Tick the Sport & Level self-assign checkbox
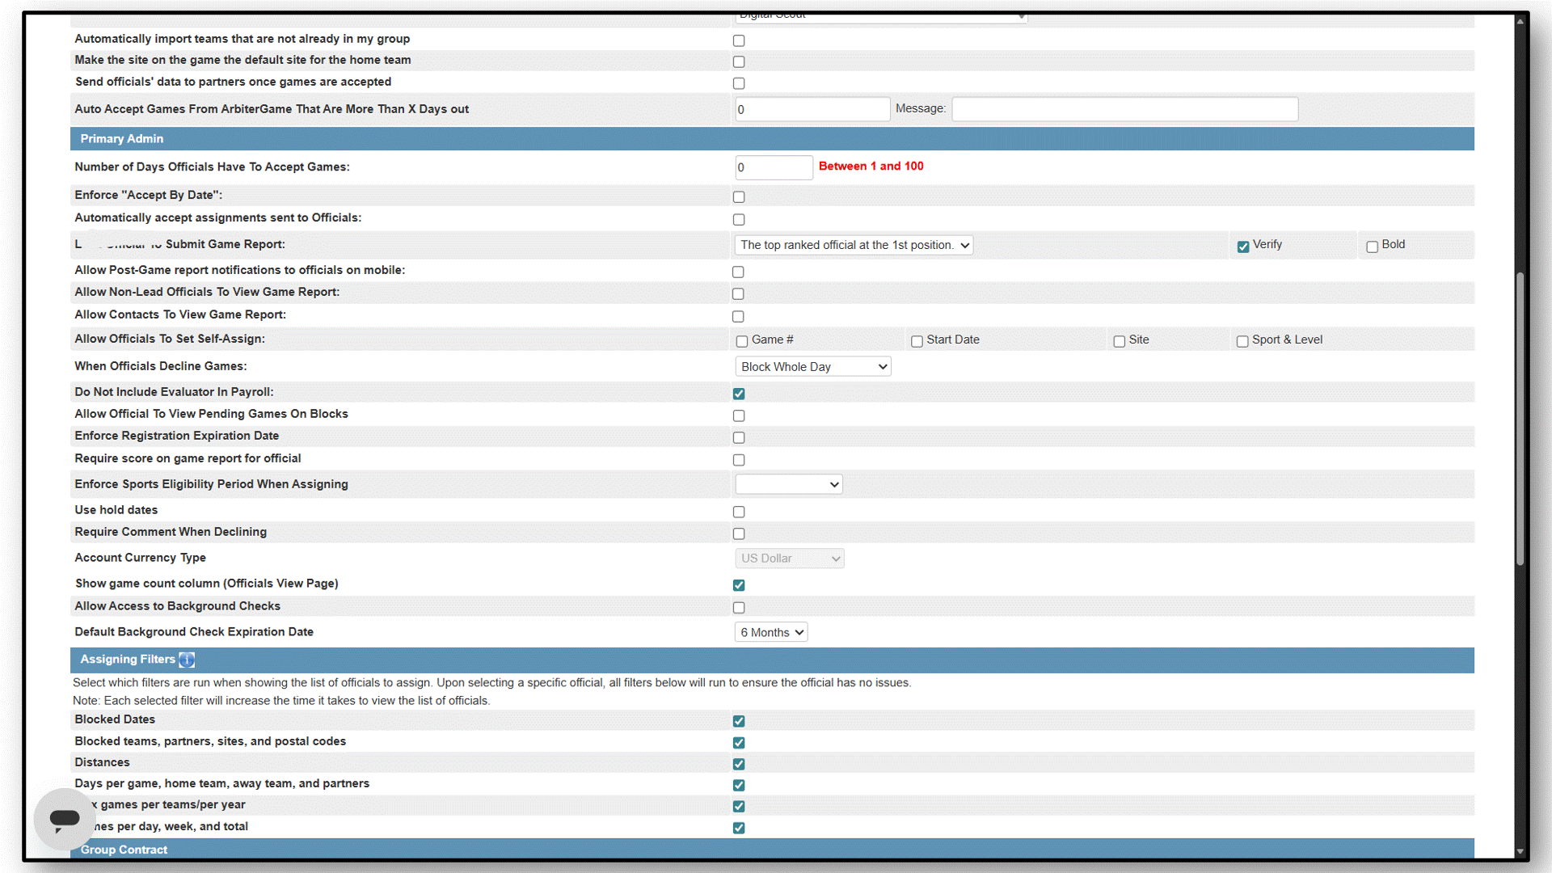 pyautogui.click(x=1242, y=341)
